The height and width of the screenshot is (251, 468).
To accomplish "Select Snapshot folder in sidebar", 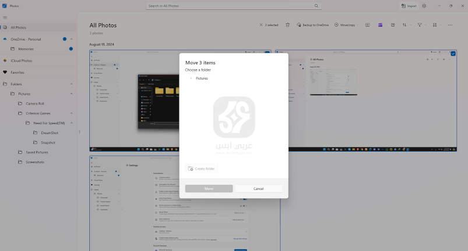I will [48, 143].
